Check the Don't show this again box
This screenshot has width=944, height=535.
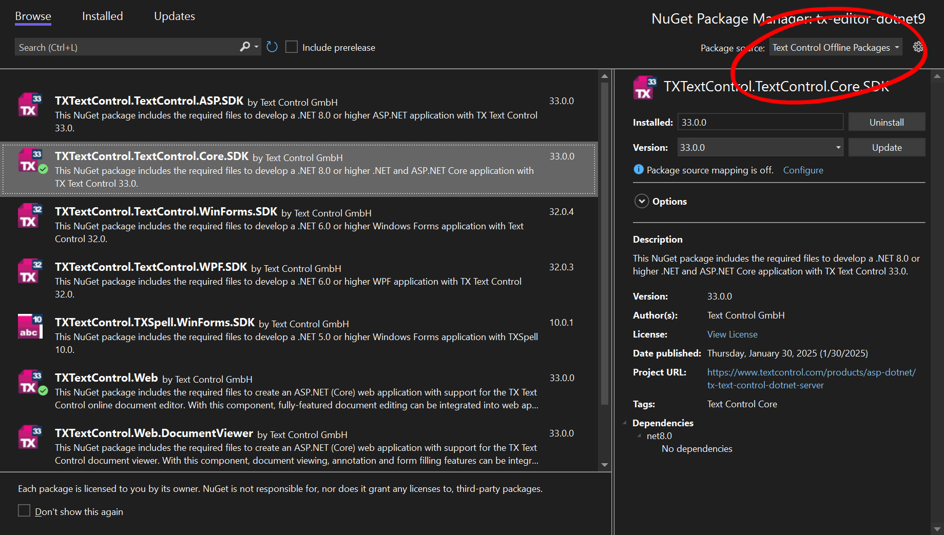(24, 511)
